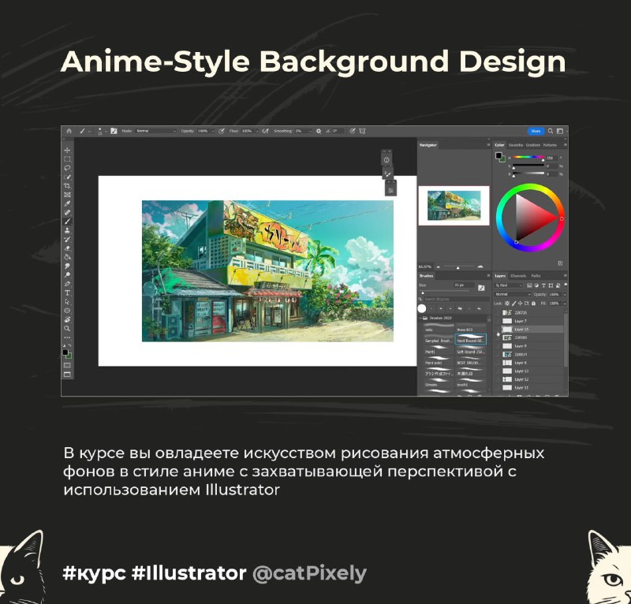Click the Navigator preview thumbnail
This screenshot has height=604, width=631.
(x=454, y=206)
